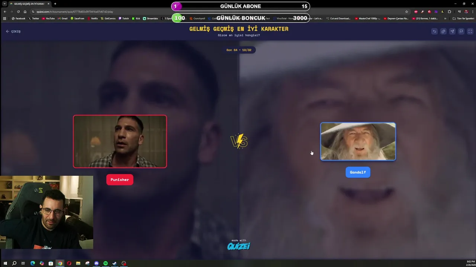Open the Kick bookmark
476x267 pixels.
click(136, 19)
